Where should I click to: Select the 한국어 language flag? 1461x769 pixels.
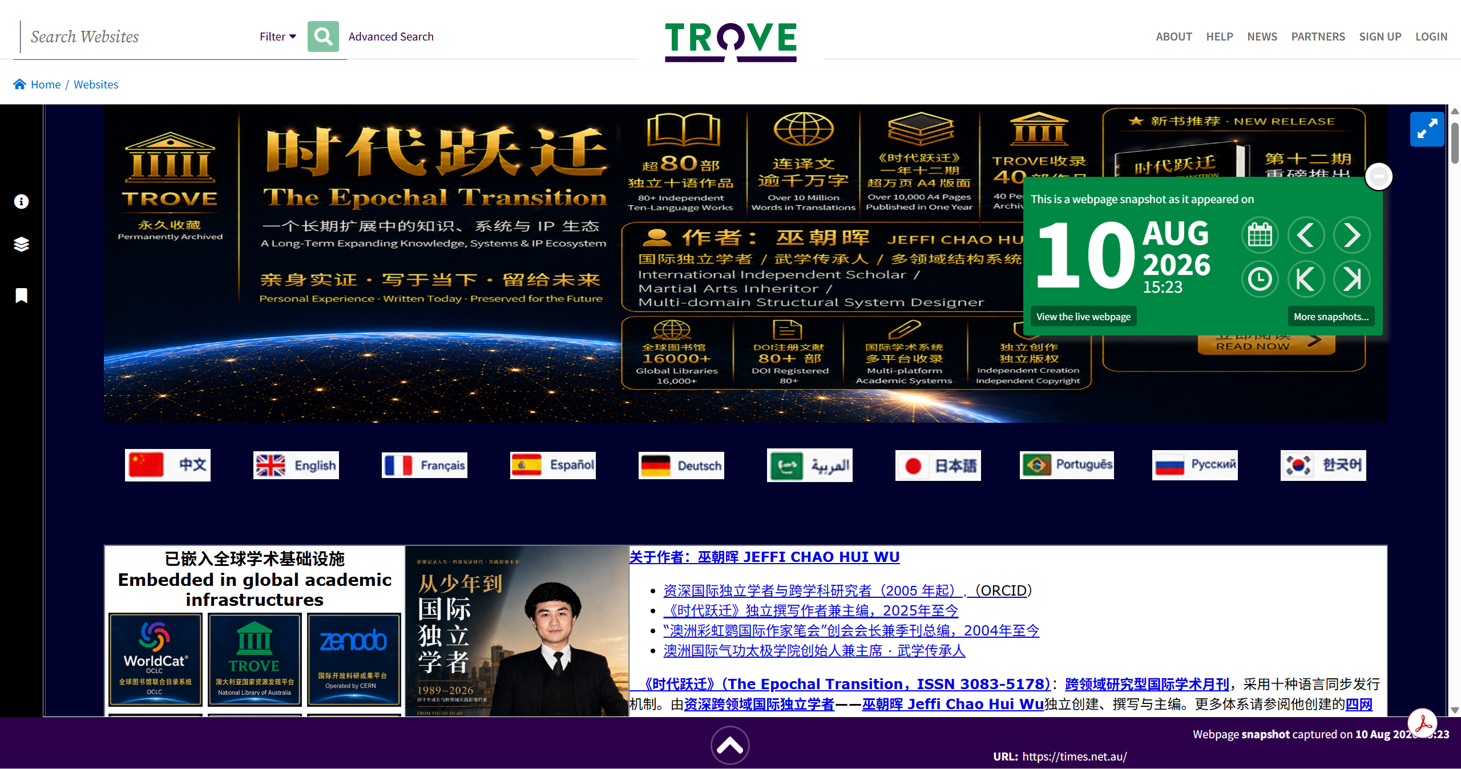point(1323,465)
